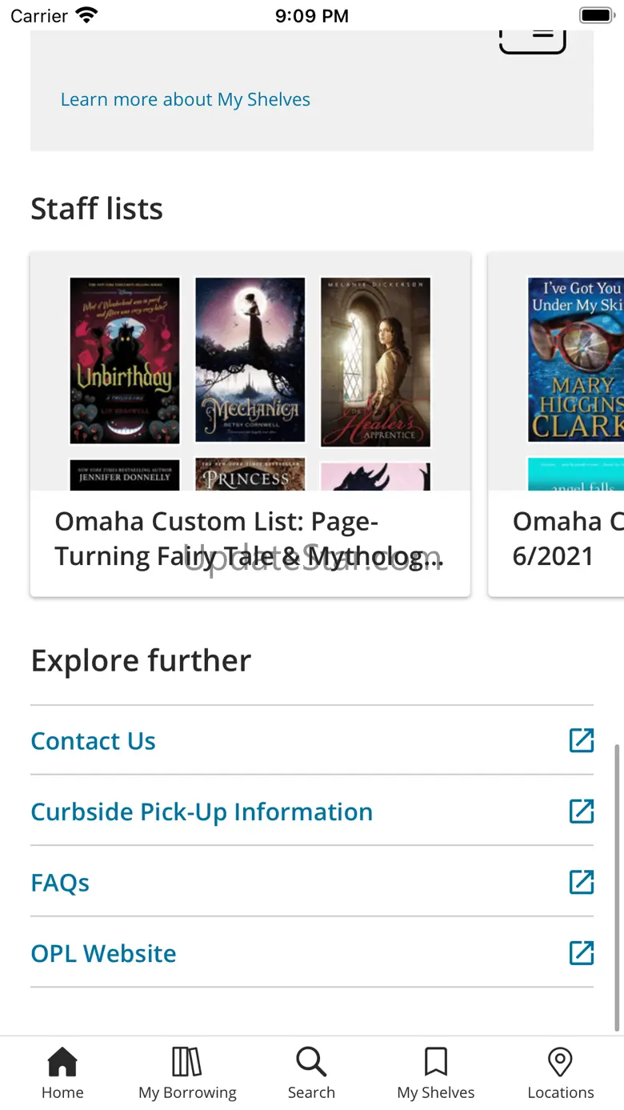Tap external icon for Curbside Pick-Up Information
This screenshot has height=1110, width=624.
582,811
